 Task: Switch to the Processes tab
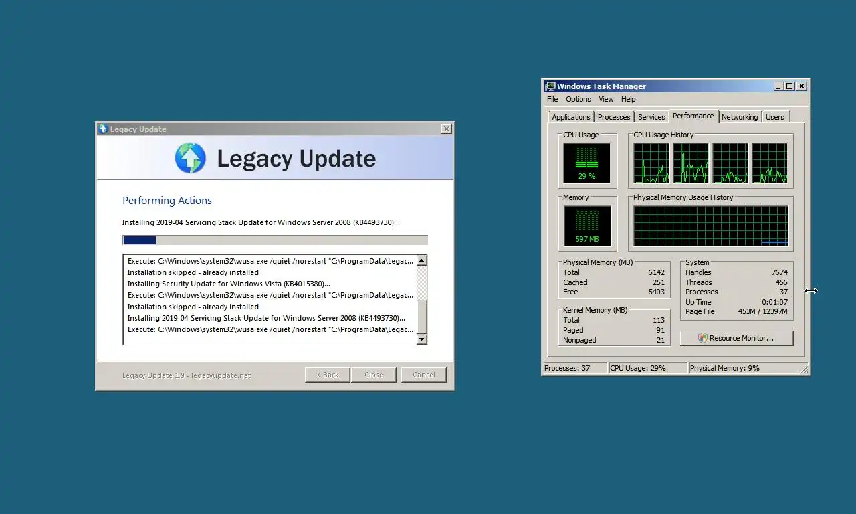pyautogui.click(x=614, y=117)
